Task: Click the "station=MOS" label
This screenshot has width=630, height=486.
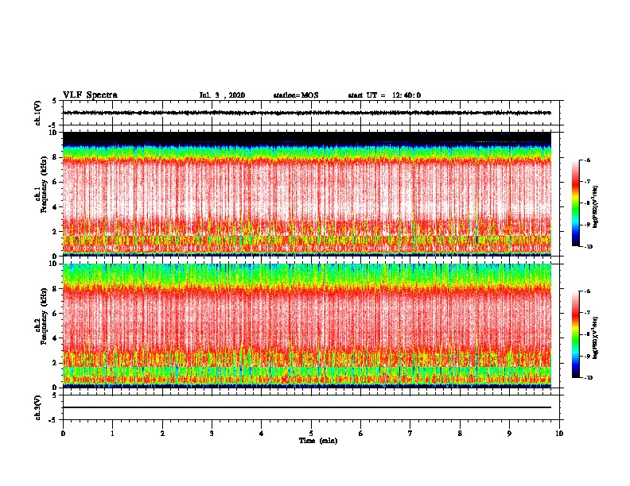Action: [296, 95]
